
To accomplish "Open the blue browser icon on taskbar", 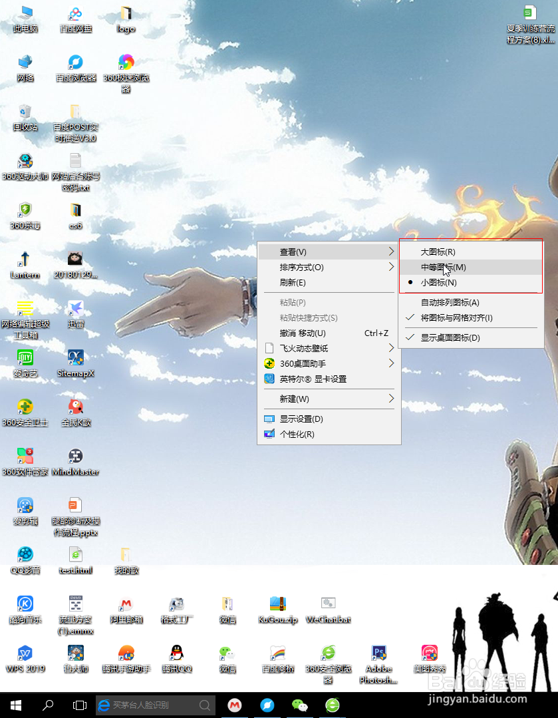I will [267, 705].
